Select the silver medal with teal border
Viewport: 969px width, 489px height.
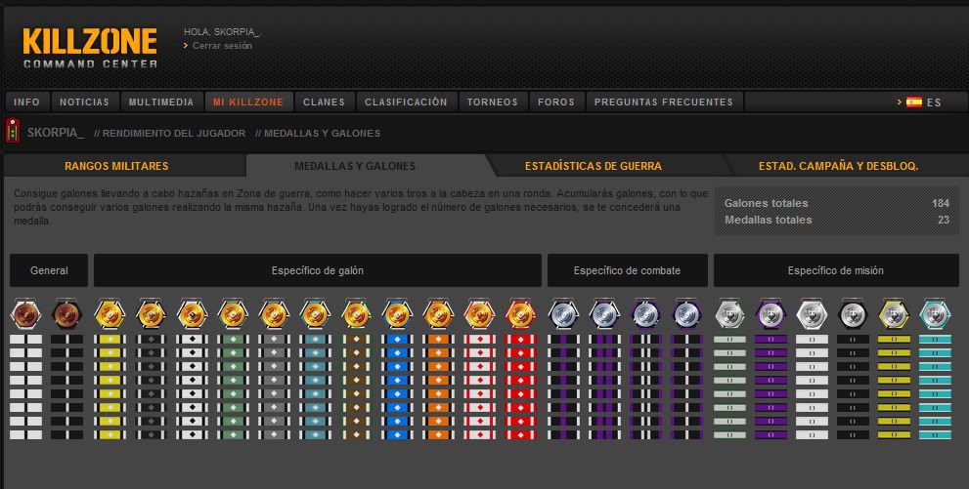tap(935, 314)
